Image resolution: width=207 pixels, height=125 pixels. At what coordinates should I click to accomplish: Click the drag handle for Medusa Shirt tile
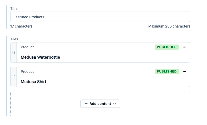coord(14,77)
